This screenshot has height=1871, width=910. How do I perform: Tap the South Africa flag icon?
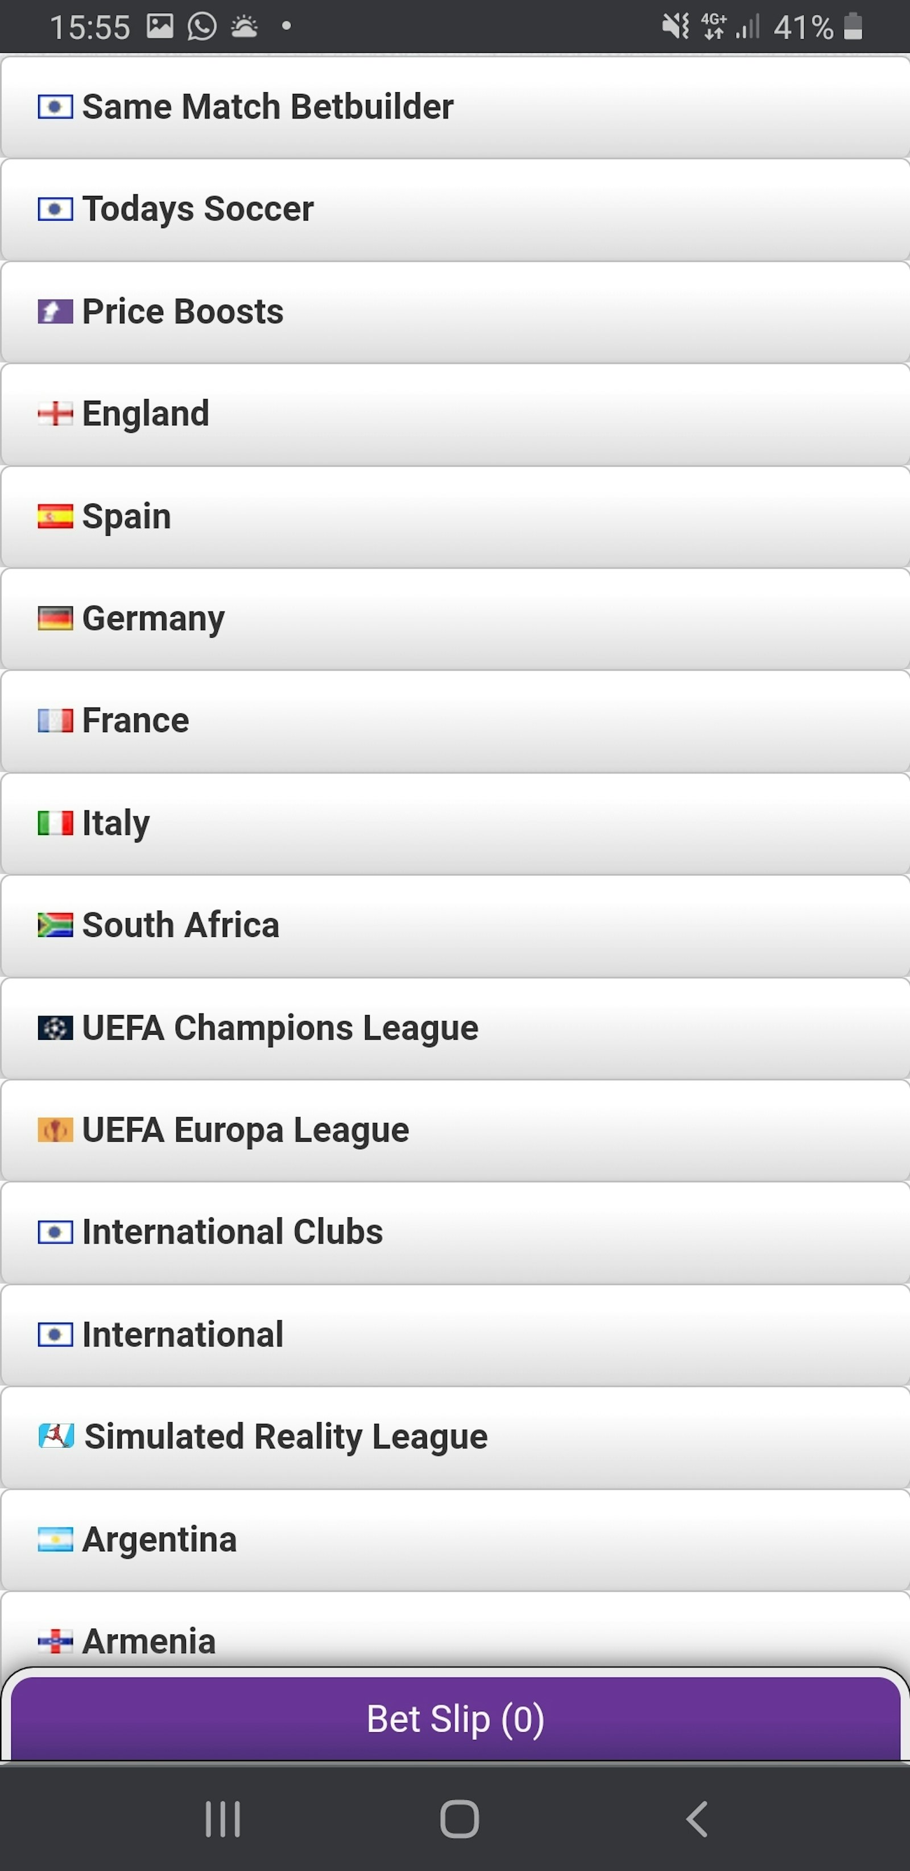(55, 926)
